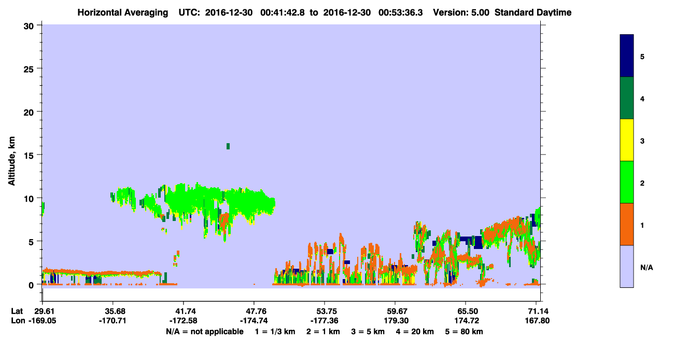Click the dark blue color bar segment labeled 5
Viewport: 674px width, 346px height.
[626, 56]
